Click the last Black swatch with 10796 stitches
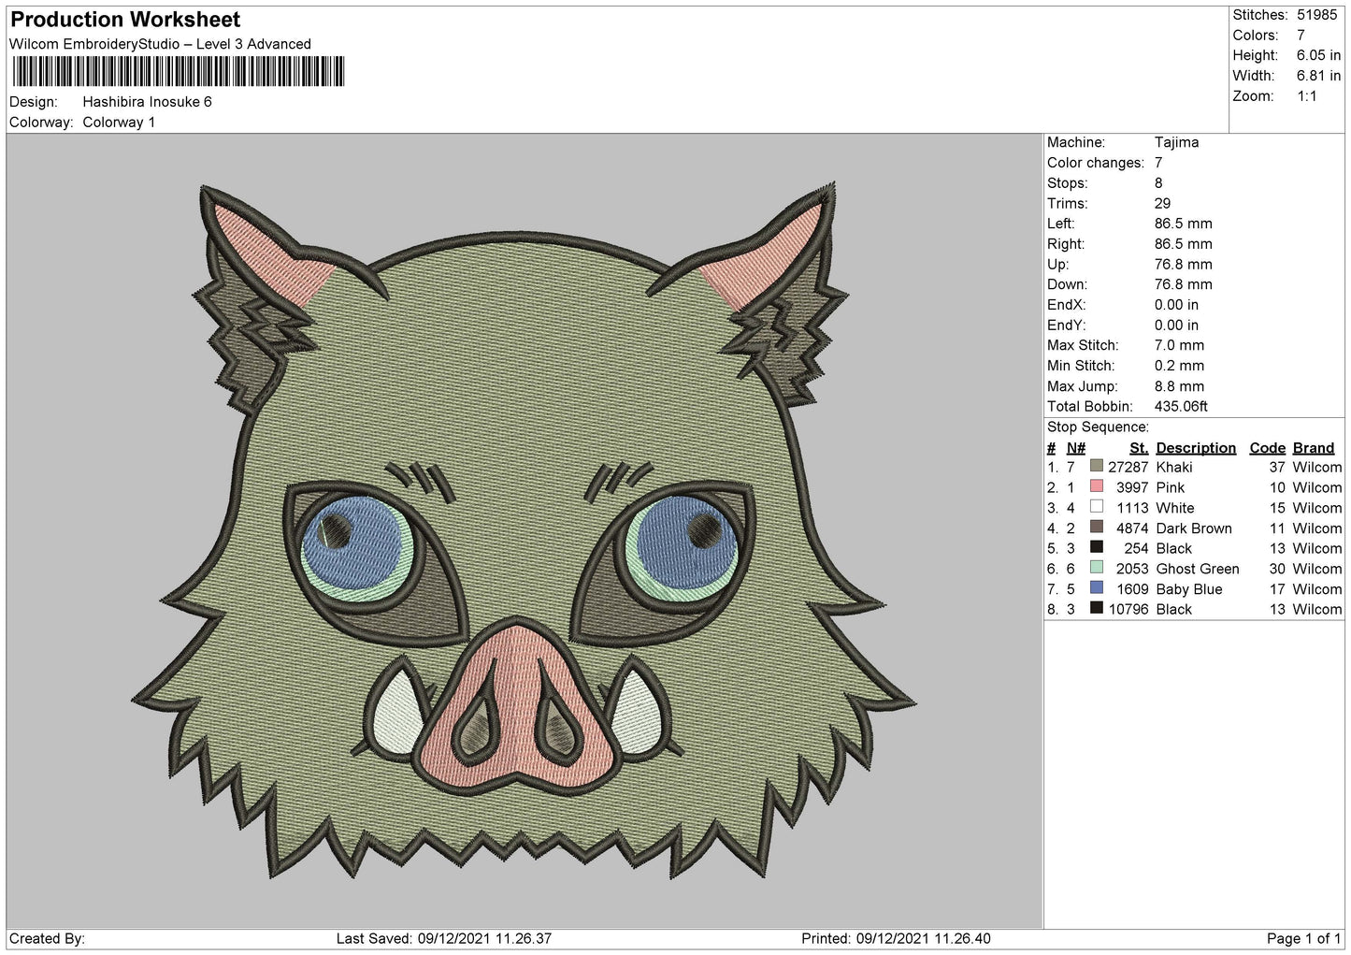 tap(1096, 609)
